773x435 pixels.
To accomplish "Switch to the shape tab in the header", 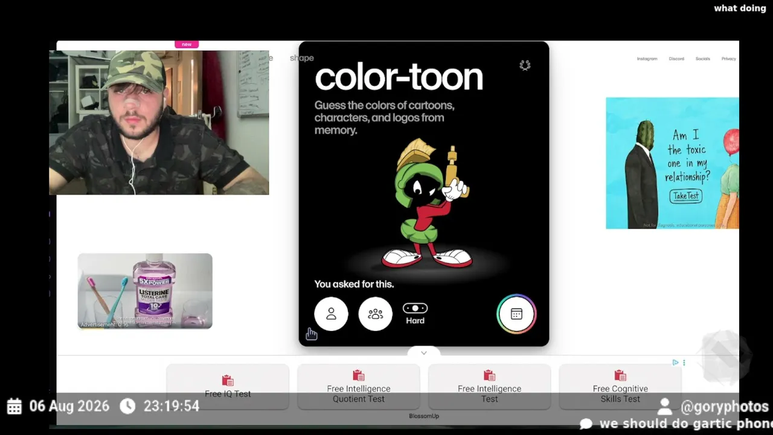I will [301, 58].
